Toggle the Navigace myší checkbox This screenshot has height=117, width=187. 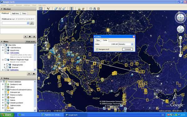[97, 49]
